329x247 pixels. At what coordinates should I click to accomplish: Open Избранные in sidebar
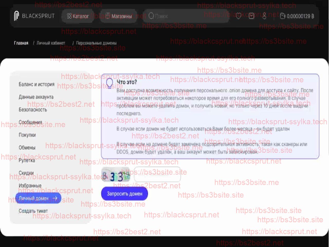coord(30,186)
